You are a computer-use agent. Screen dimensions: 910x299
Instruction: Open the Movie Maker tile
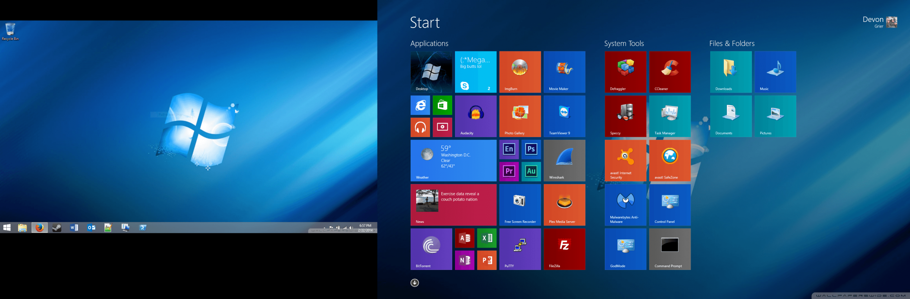point(564,72)
